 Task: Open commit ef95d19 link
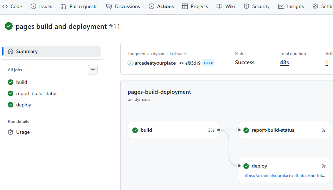tap(193, 63)
